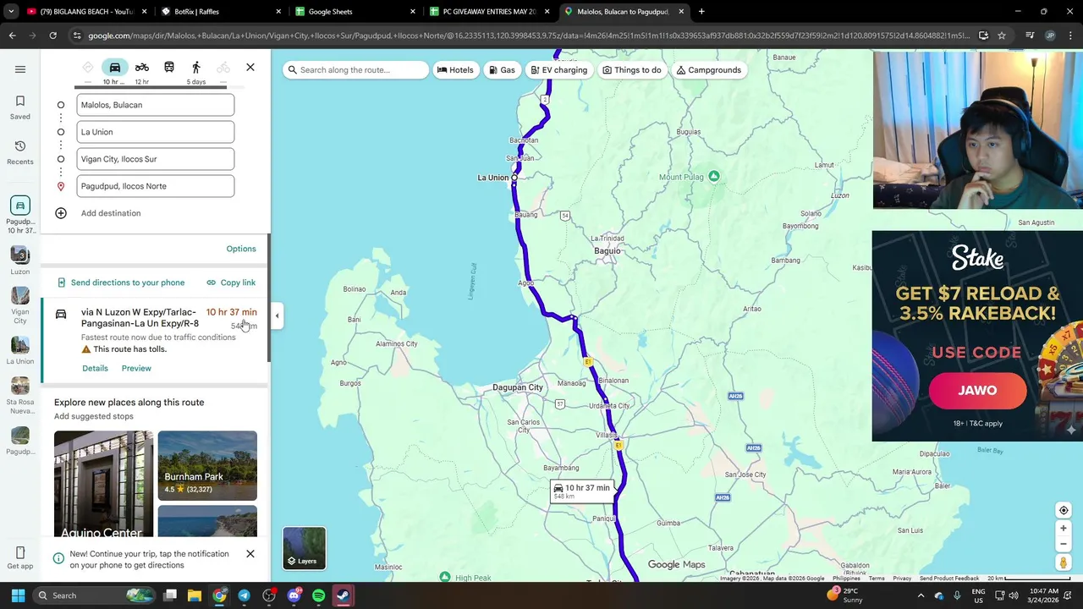
Task: Send directions to your phone
Action: click(120, 283)
